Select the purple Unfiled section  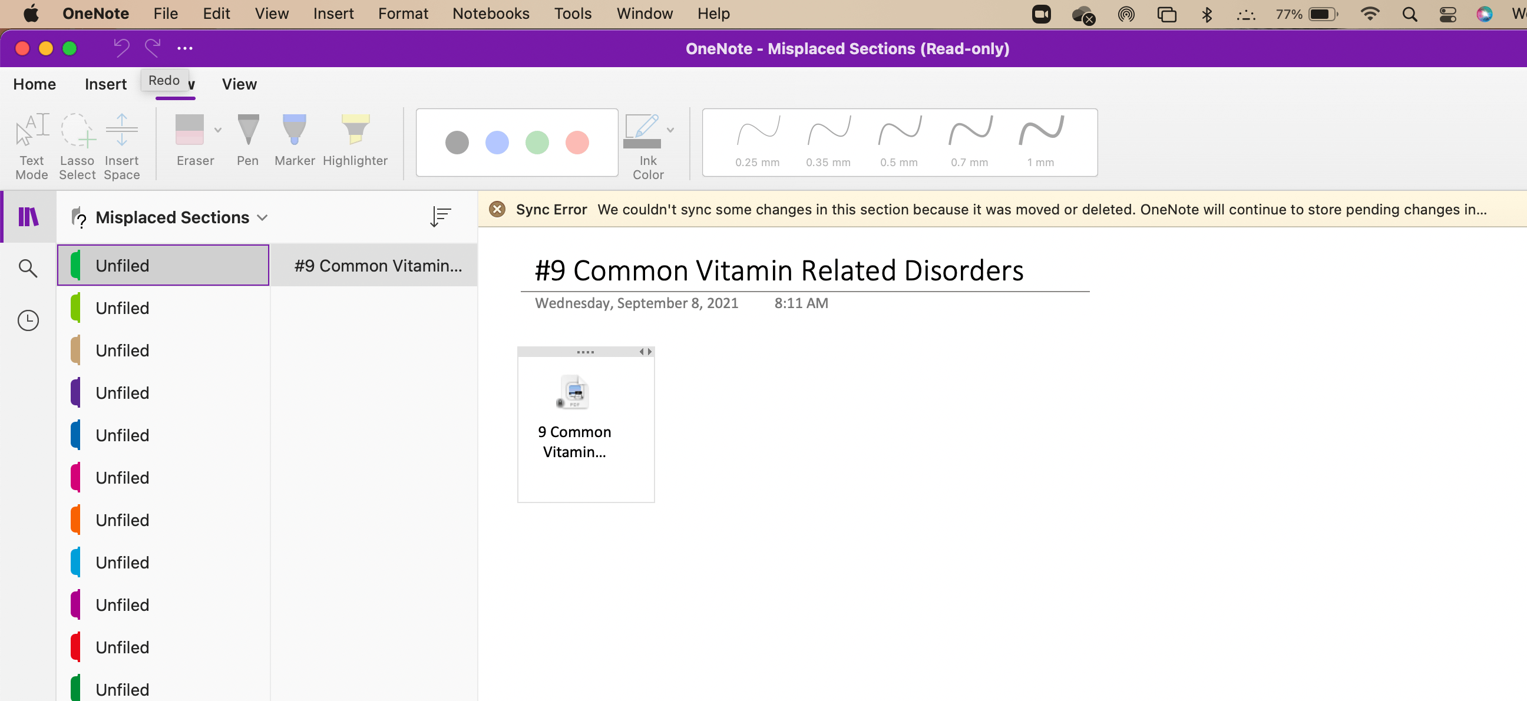click(x=163, y=392)
